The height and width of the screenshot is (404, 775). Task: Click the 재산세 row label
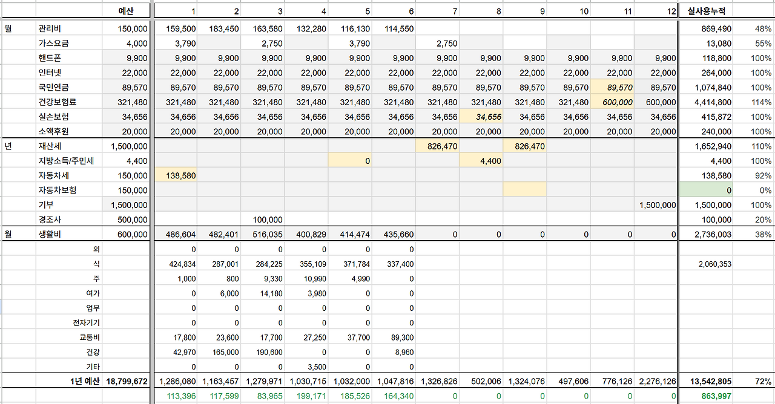[48, 146]
